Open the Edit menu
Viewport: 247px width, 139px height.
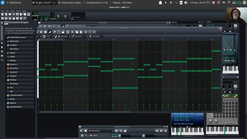[x=7, y=11]
